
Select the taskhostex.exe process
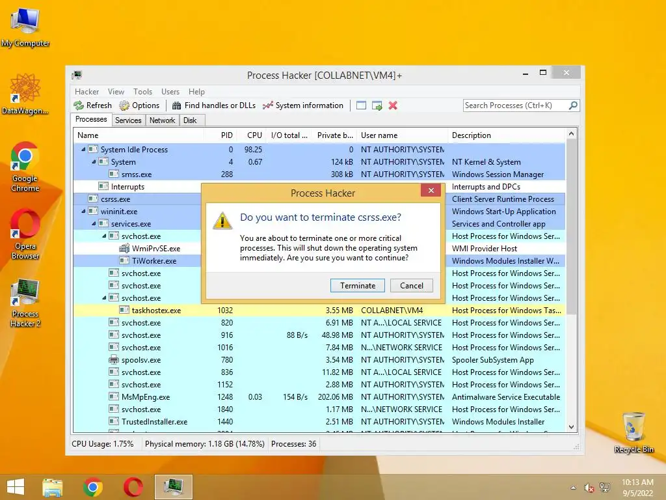pyautogui.click(x=319, y=311)
